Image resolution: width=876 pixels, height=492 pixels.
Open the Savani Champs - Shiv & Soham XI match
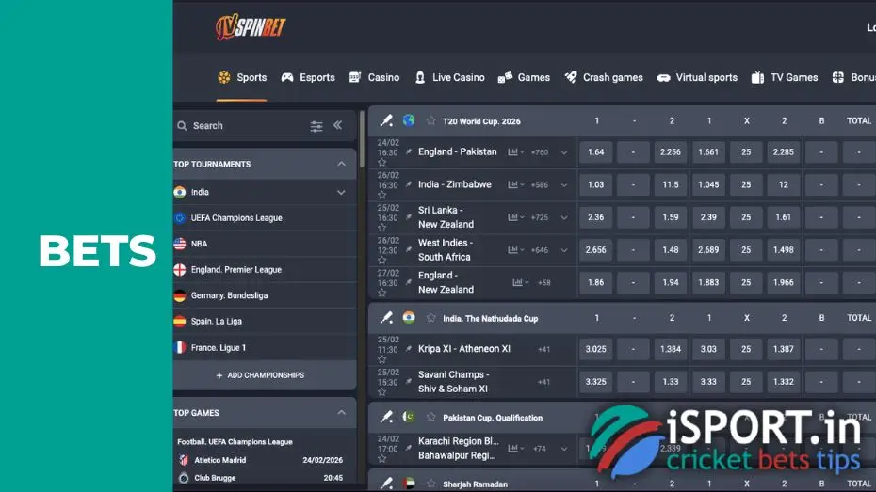click(453, 382)
